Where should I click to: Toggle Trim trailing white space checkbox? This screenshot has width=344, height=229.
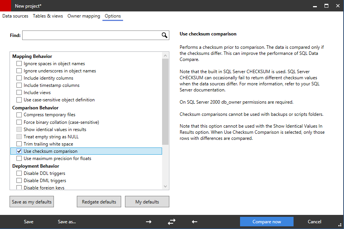19,144
